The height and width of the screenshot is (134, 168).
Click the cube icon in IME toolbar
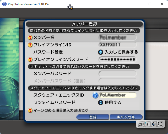pos(154,124)
